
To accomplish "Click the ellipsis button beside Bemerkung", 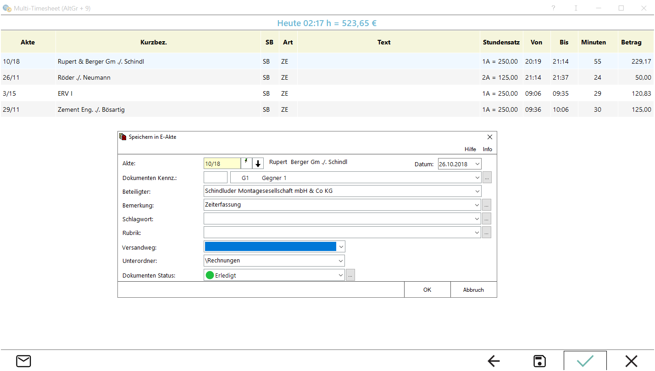I will tap(487, 205).
